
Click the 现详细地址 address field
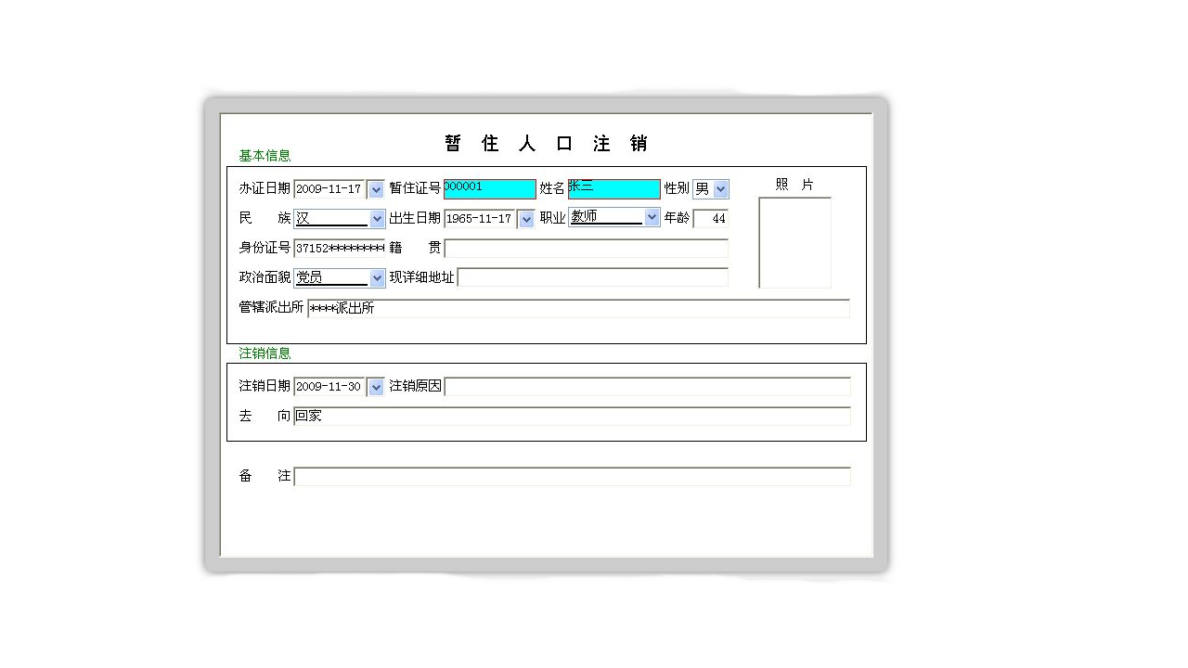(x=596, y=277)
